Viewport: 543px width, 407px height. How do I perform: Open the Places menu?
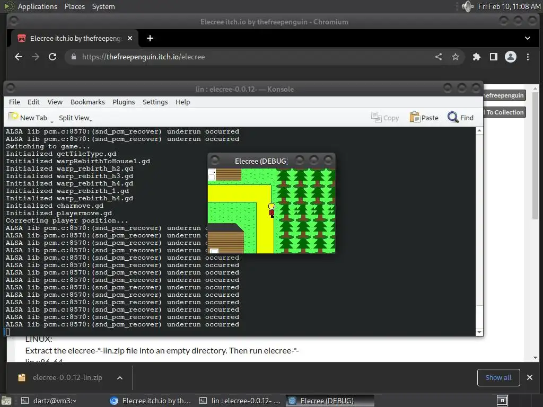[x=75, y=6]
